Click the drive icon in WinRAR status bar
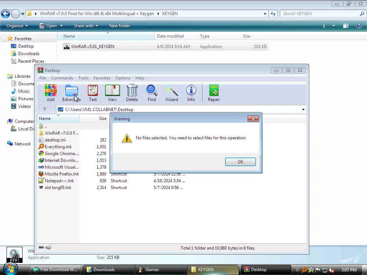Image resolution: width=367 pixels, height=275 pixels. click(41, 247)
